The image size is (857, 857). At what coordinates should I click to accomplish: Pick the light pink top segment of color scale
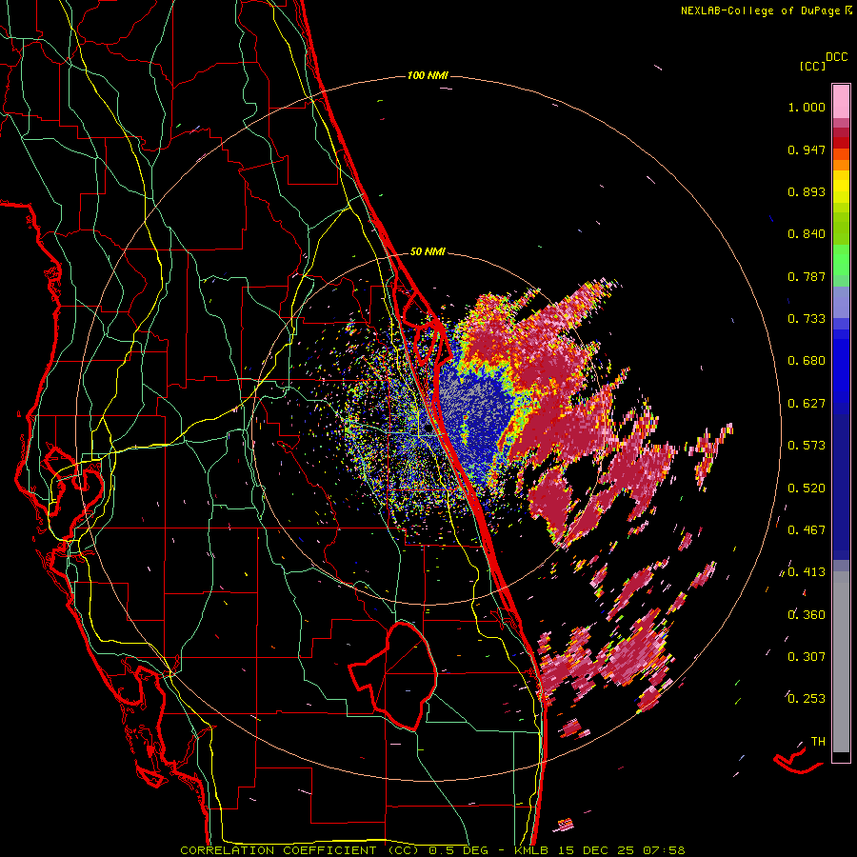pos(841,101)
